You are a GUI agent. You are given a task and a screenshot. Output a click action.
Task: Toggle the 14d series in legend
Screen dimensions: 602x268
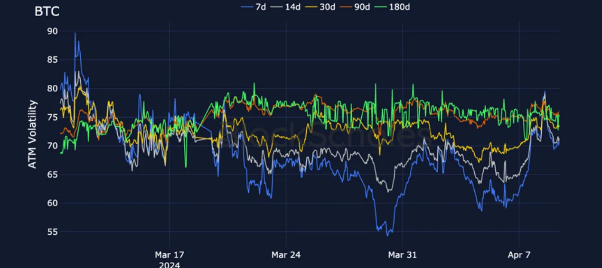point(286,7)
